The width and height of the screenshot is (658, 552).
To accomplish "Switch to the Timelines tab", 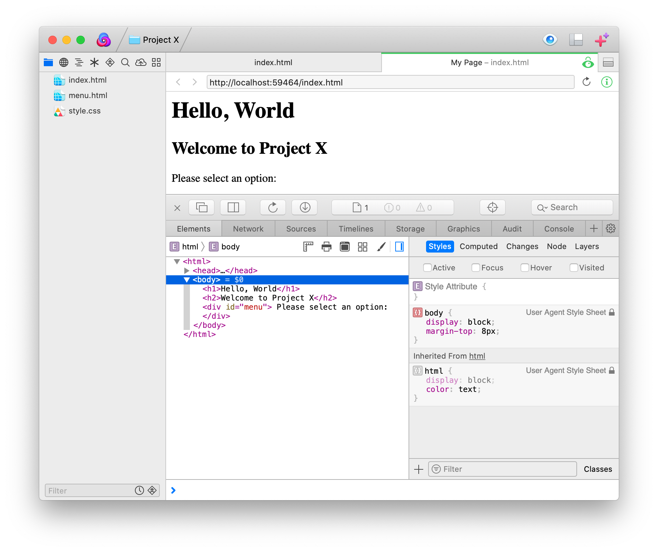I will (x=356, y=229).
